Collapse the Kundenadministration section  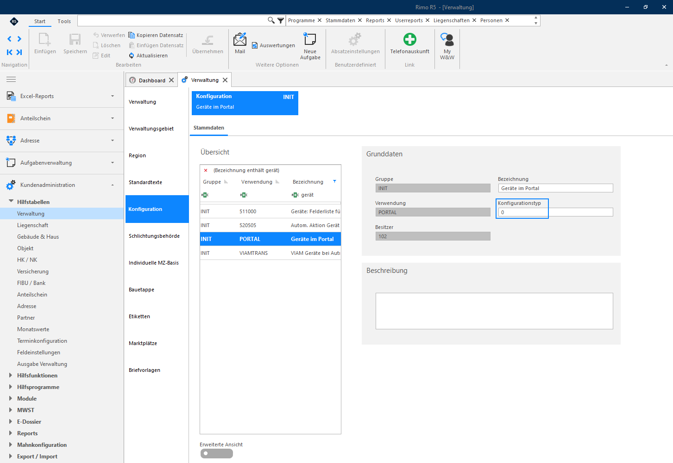(x=113, y=185)
